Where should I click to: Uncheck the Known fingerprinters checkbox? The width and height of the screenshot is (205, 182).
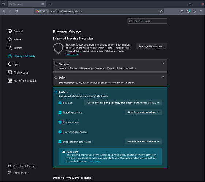(x=60, y=132)
